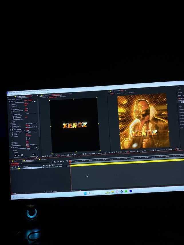Click Threshold Smooth stopwatch icon

pyautogui.click(x=13, y=111)
